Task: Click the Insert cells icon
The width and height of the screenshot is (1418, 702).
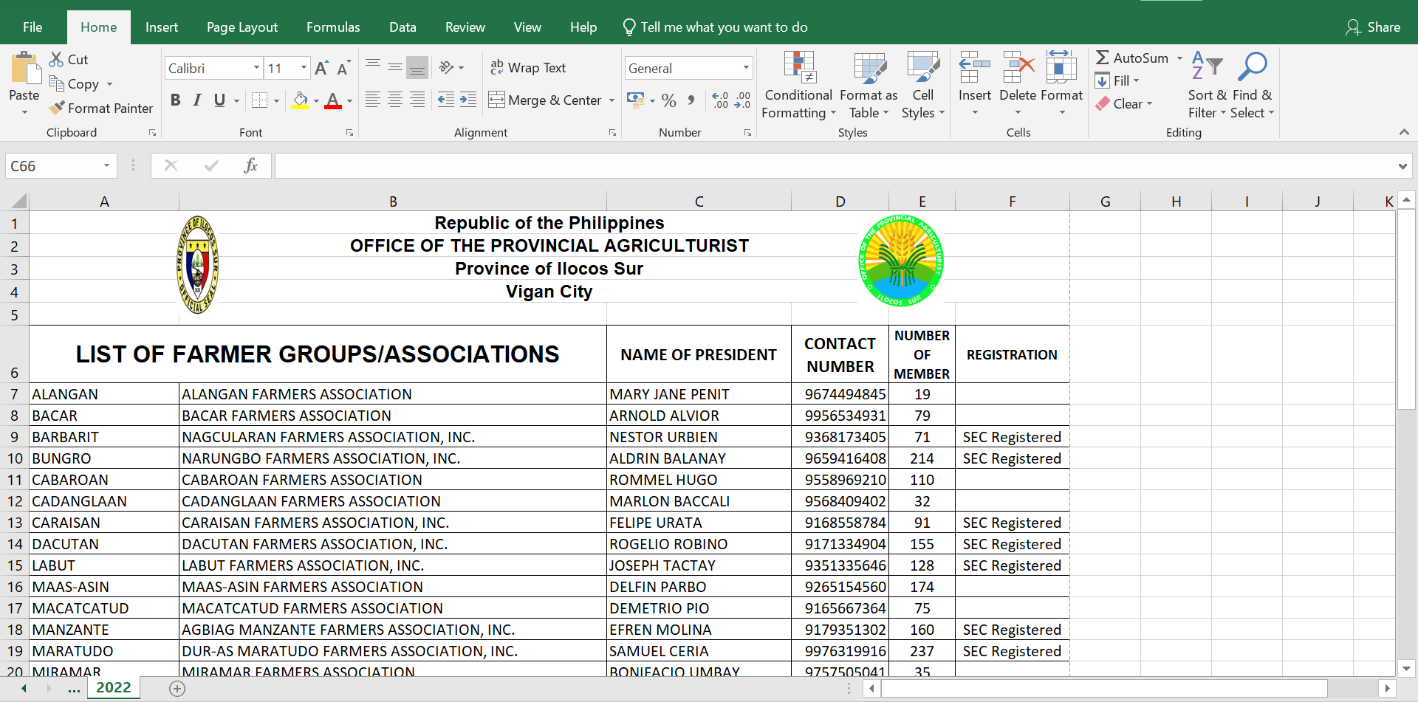Action: (975, 68)
